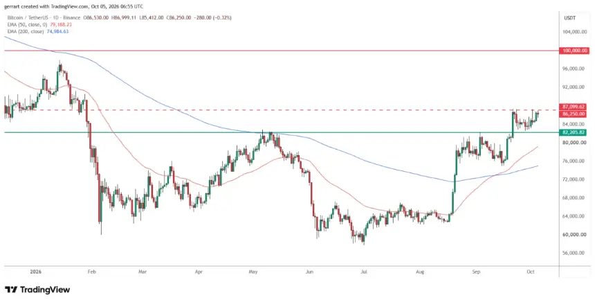595x302 pixels.
Task: Click the May label on time axis
Action: [253, 272]
